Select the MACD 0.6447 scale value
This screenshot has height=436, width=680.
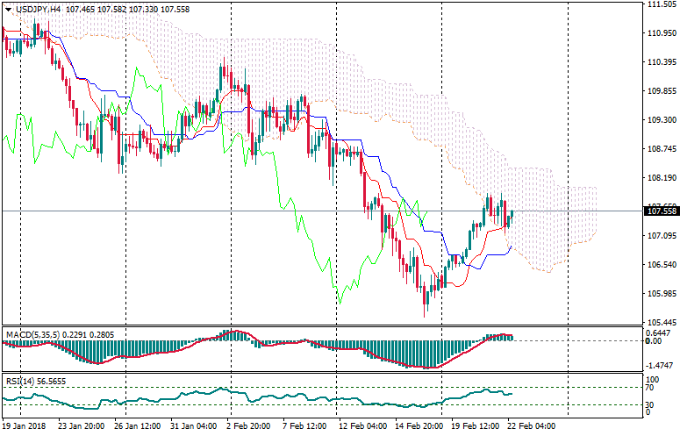click(x=660, y=333)
